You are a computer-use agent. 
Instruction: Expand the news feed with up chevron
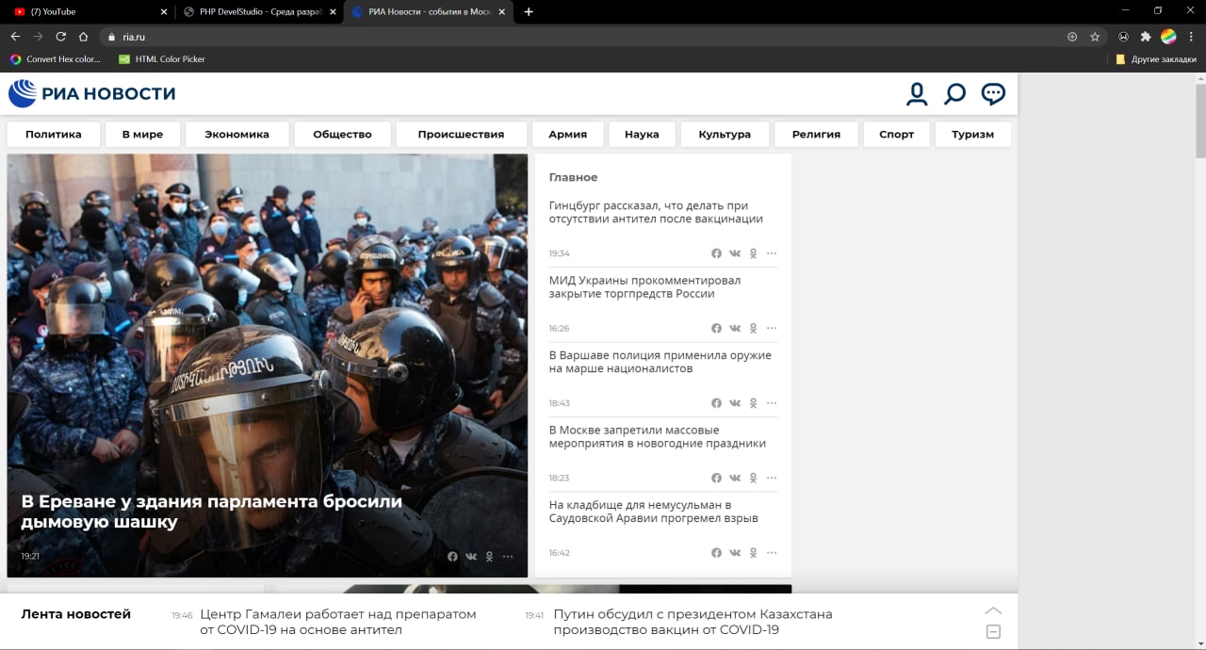993,610
